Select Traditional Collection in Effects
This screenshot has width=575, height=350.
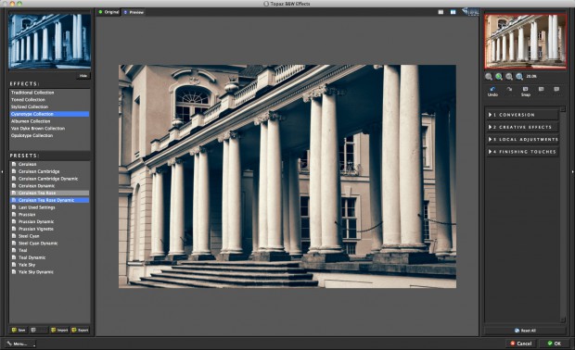coord(49,93)
